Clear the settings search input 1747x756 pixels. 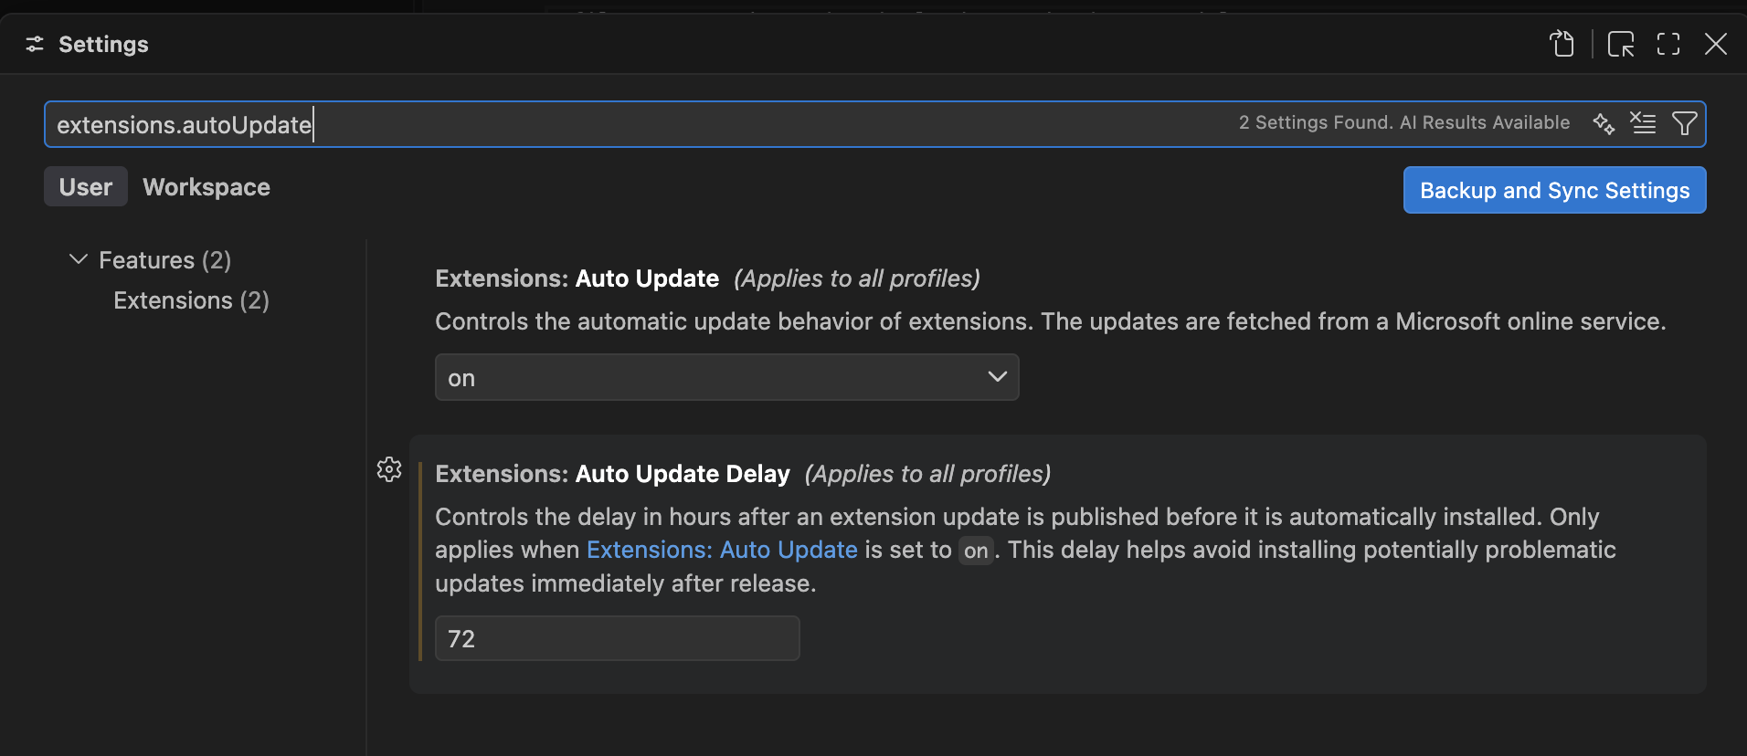1643,123
